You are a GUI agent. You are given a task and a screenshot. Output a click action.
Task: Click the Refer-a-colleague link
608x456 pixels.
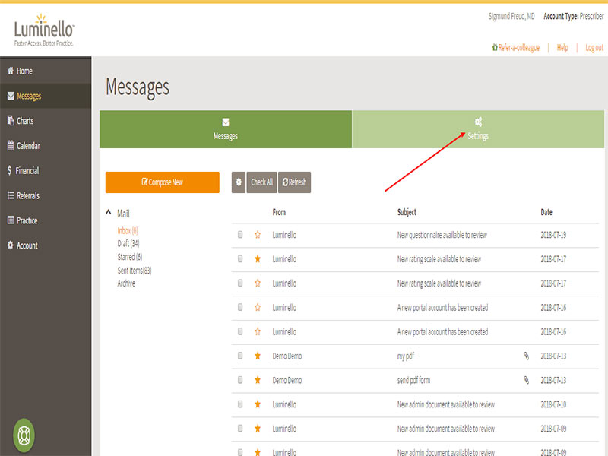(x=516, y=47)
